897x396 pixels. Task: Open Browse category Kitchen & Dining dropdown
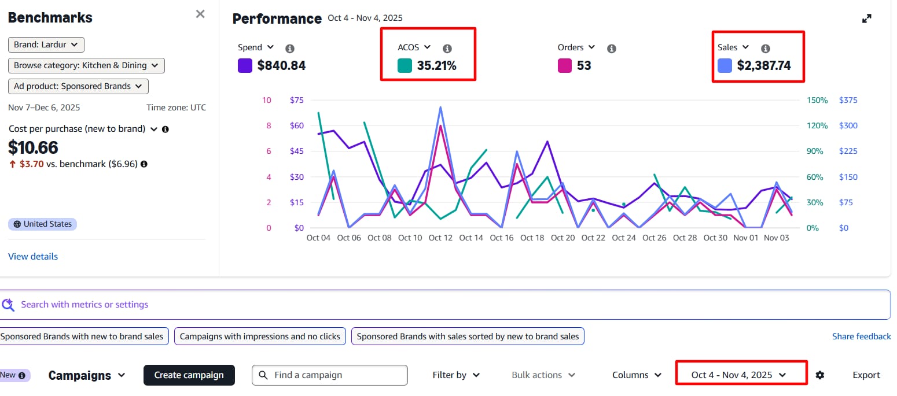[86, 65]
